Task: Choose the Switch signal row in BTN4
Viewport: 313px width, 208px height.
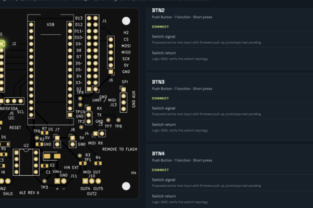Action: pyautogui.click(x=232, y=183)
